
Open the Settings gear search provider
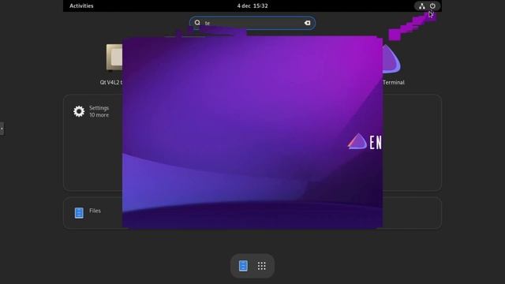[x=79, y=111]
